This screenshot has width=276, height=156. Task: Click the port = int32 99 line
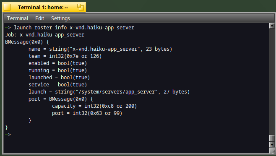[87, 113]
